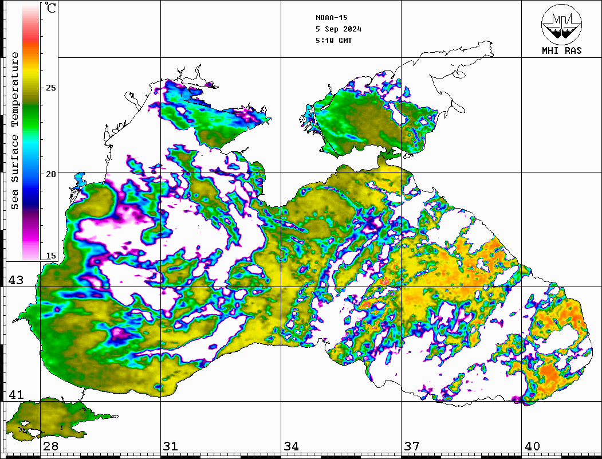
Task: Click the latitude label 43
Action: pyautogui.click(x=16, y=280)
